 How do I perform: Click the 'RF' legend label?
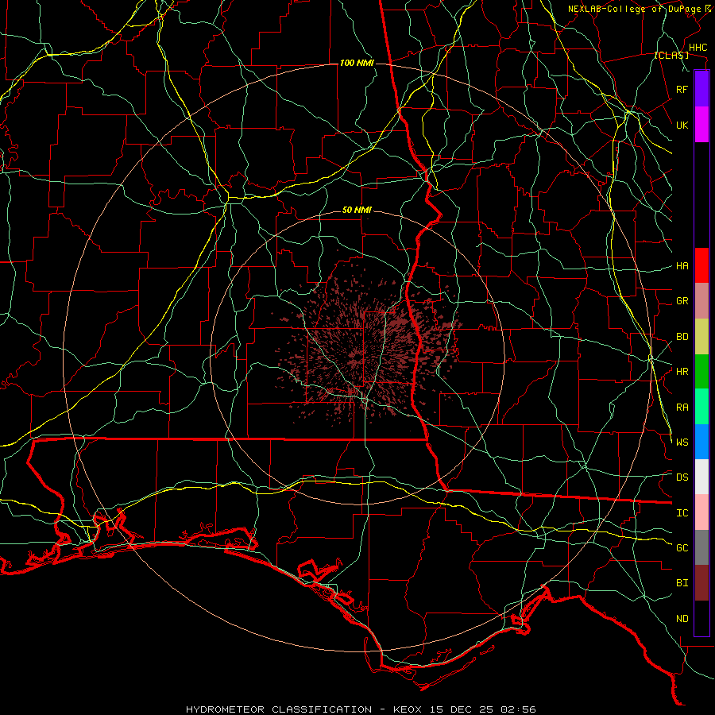682,89
